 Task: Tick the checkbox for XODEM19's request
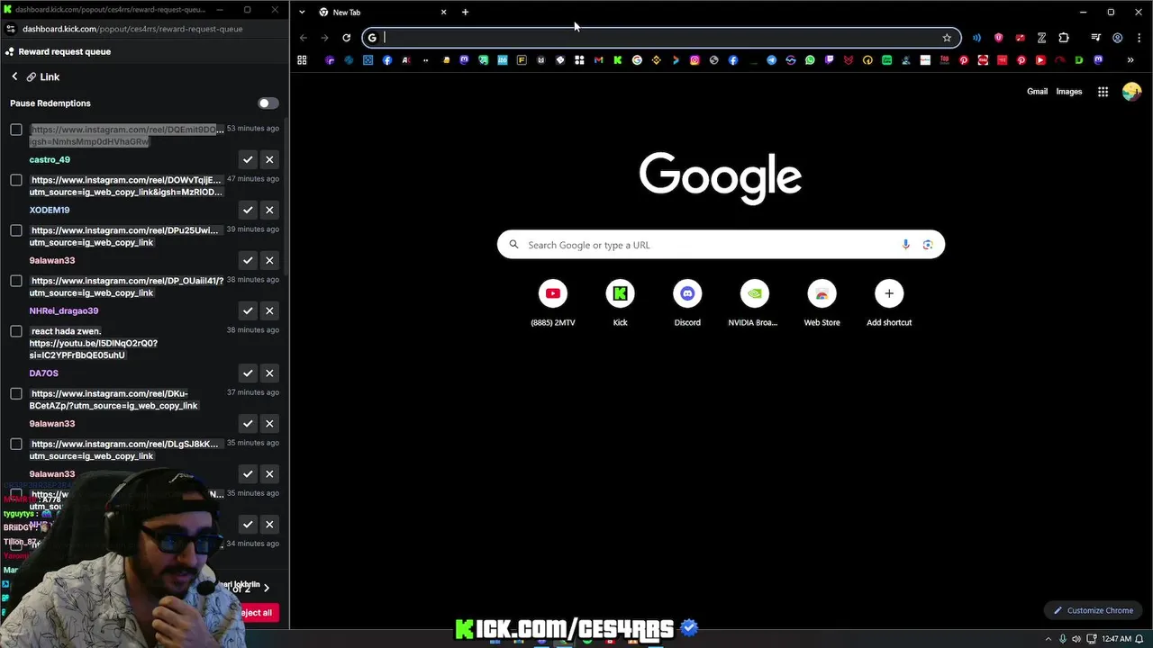point(16,180)
